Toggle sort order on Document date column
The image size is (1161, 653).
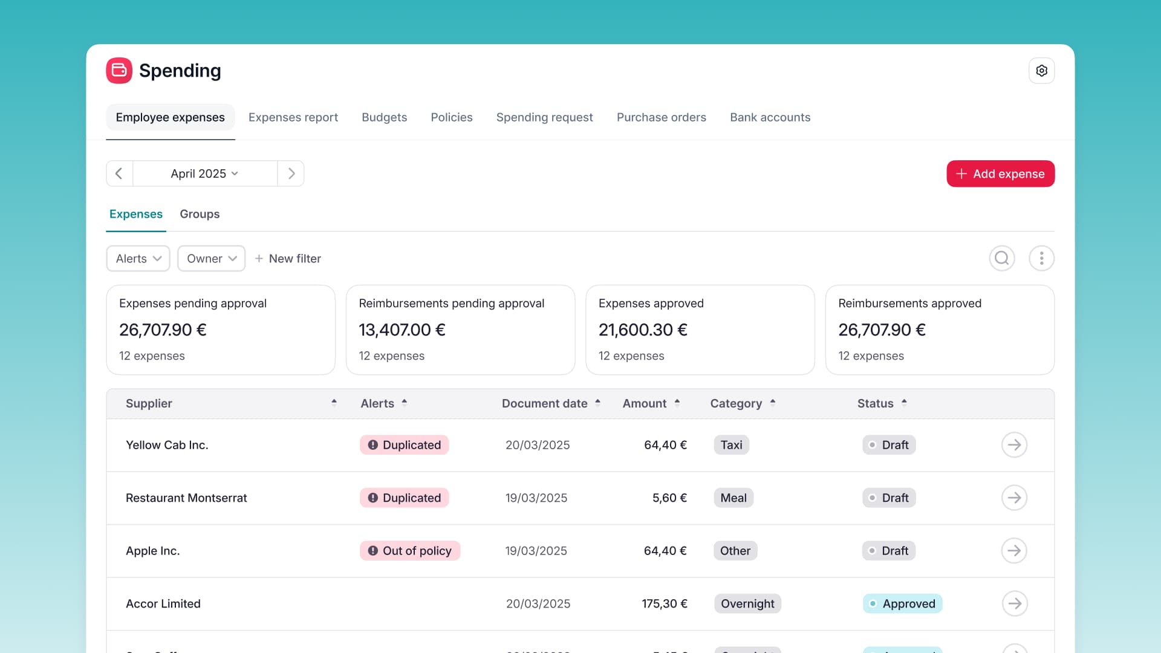click(598, 402)
